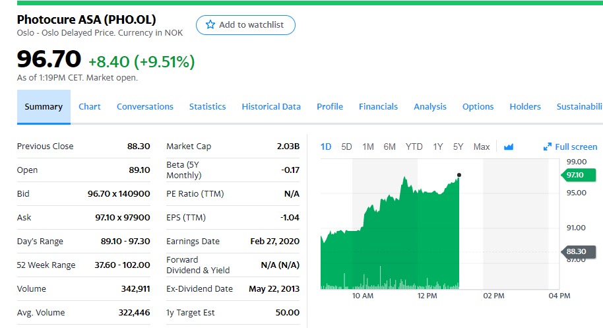Click the Full screen expand arrows icon
Screen dimensions: 603x328
(x=547, y=147)
